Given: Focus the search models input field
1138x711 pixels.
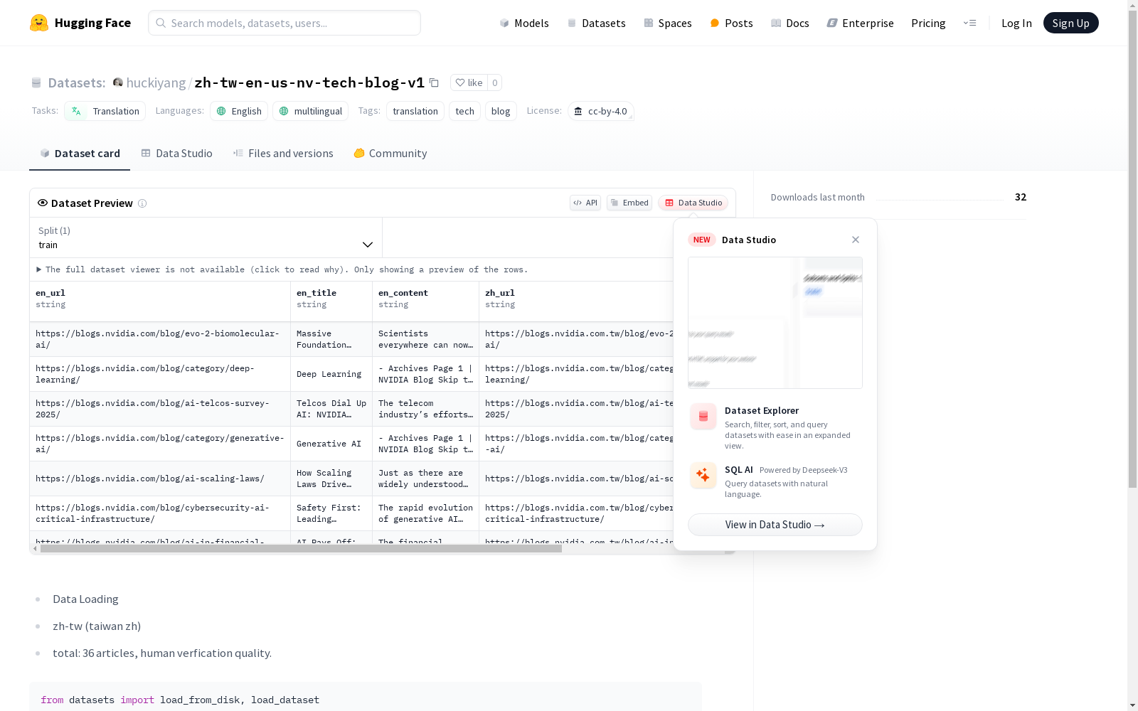Looking at the screenshot, I should 284,23.
